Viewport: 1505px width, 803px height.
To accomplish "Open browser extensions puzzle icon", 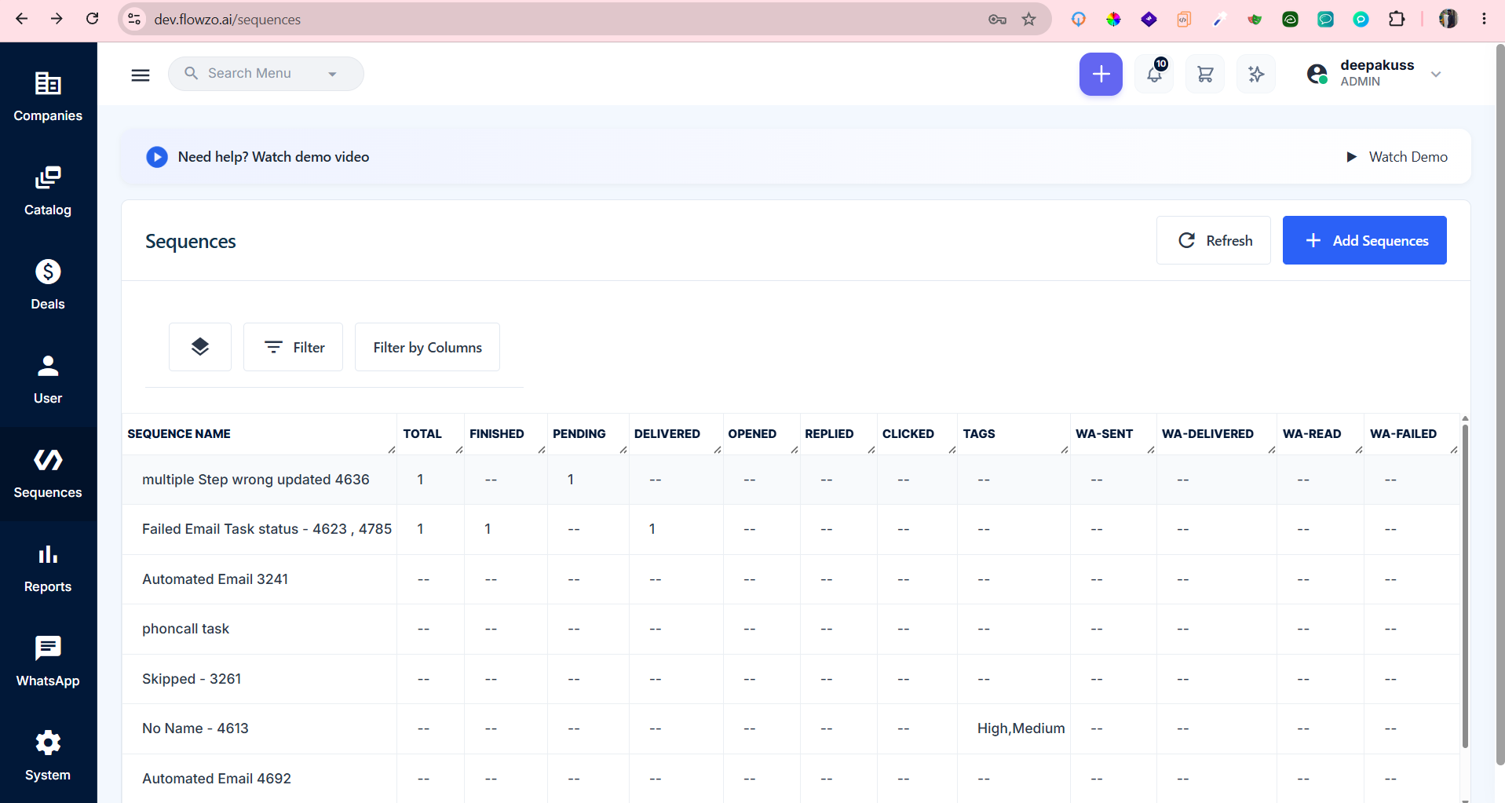I will click(x=1397, y=19).
